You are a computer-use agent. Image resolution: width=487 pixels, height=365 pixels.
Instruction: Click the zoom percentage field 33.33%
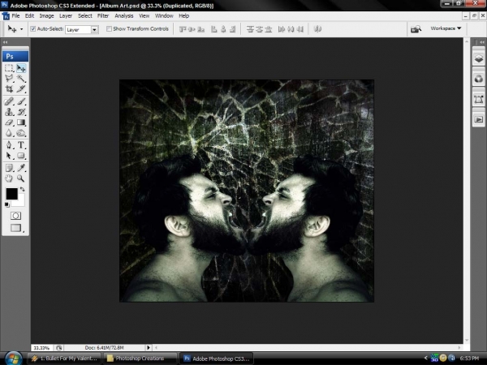tap(41, 348)
